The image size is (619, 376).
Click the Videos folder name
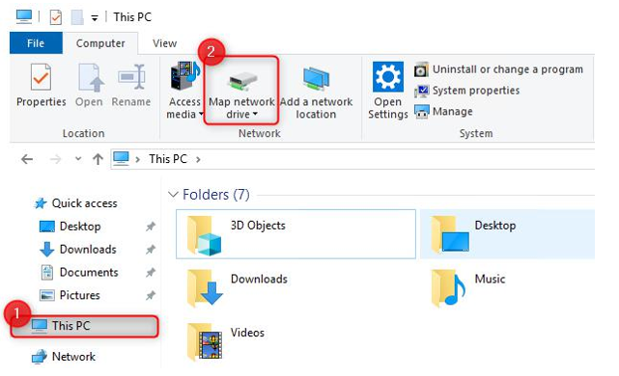[x=247, y=333]
